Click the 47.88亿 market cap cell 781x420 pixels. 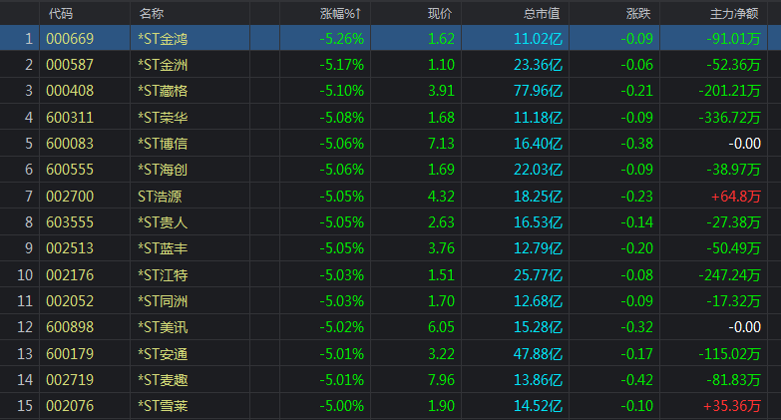(x=538, y=354)
